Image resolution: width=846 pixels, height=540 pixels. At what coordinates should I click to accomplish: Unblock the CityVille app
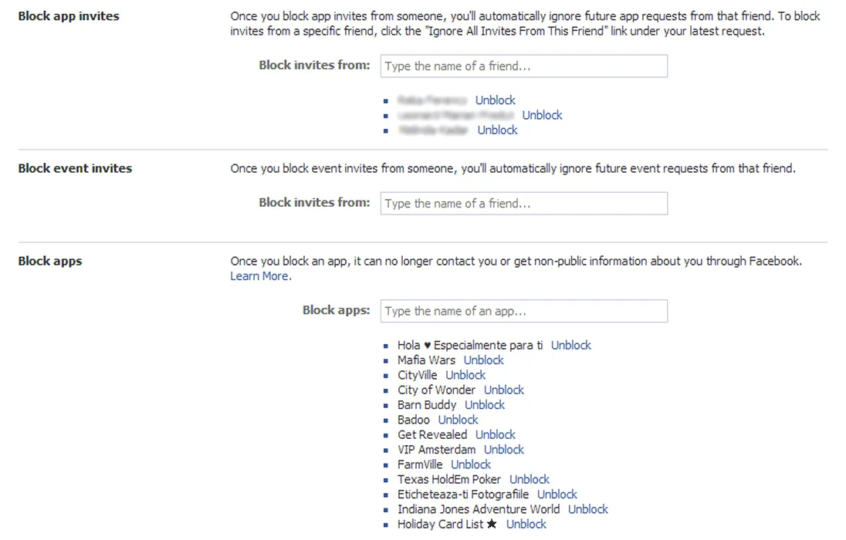pos(465,375)
